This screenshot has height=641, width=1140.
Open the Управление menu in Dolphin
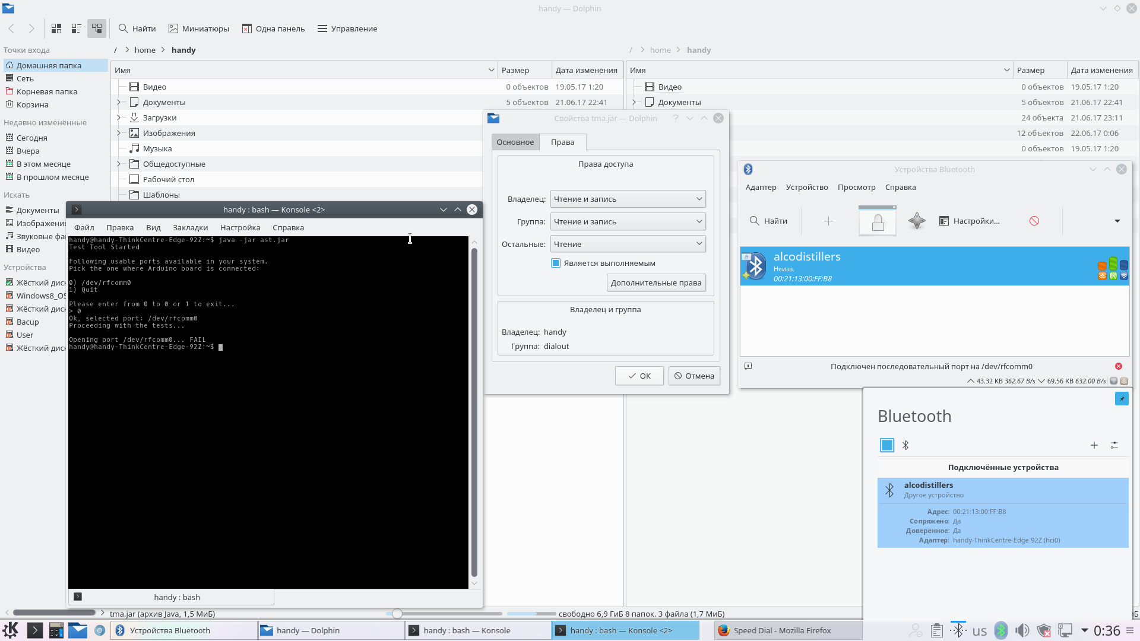(347, 28)
